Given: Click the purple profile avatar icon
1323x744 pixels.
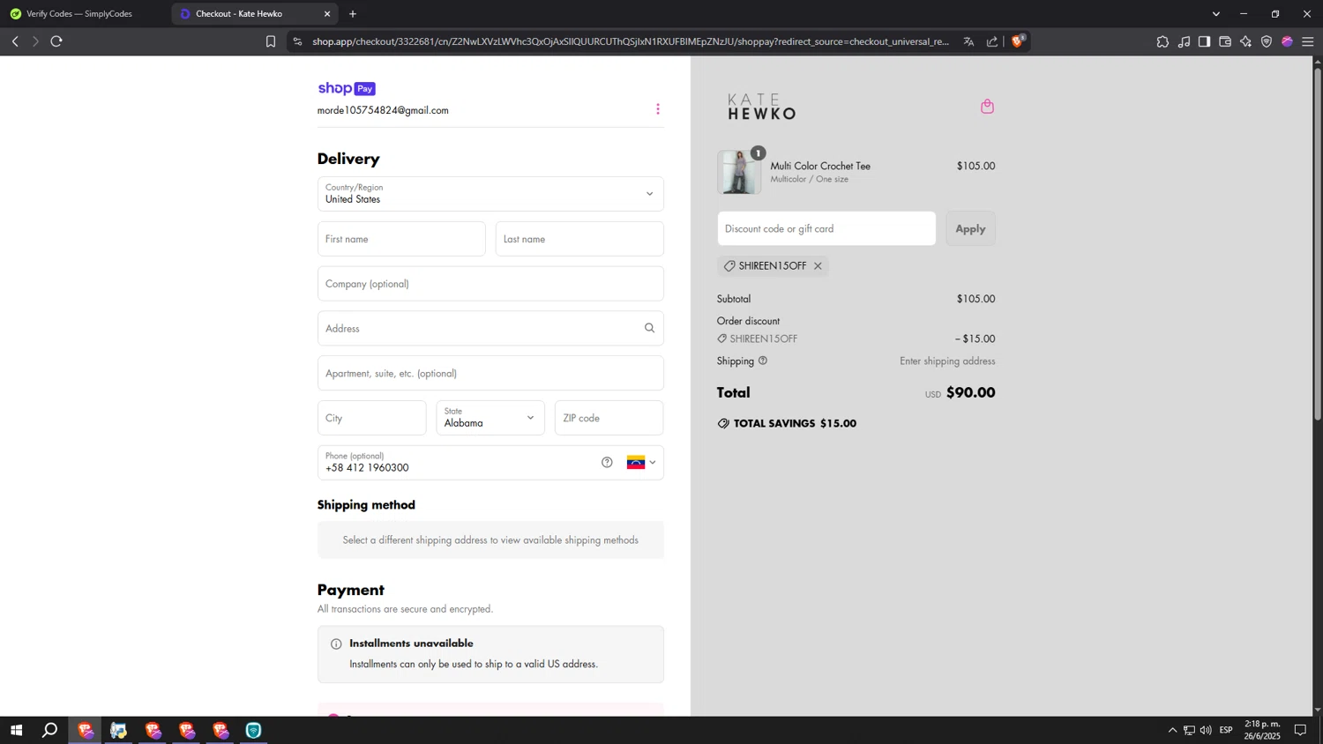Looking at the screenshot, I should click(1287, 41).
